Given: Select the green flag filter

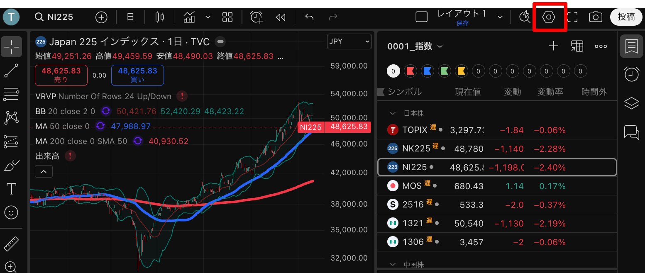Looking at the screenshot, I should (444, 71).
